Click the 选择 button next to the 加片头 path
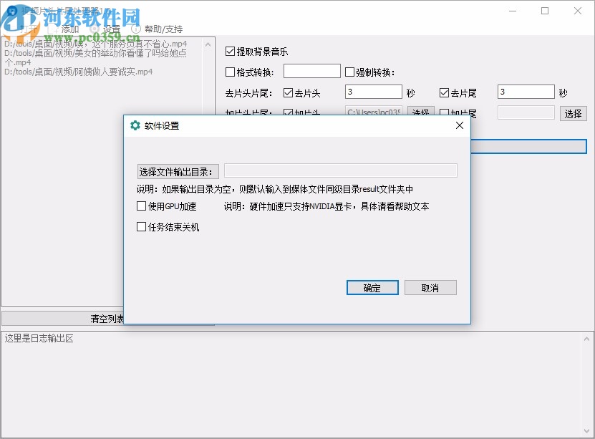The height and width of the screenshot is (439, 595). click(421, 112)
